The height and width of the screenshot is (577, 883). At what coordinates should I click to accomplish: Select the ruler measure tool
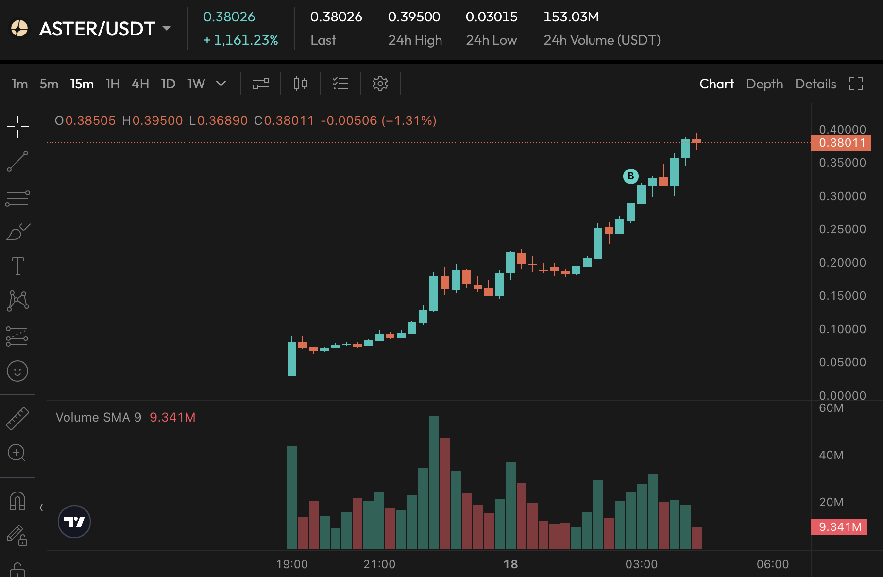pyautogui.click(x=17, y=418)
